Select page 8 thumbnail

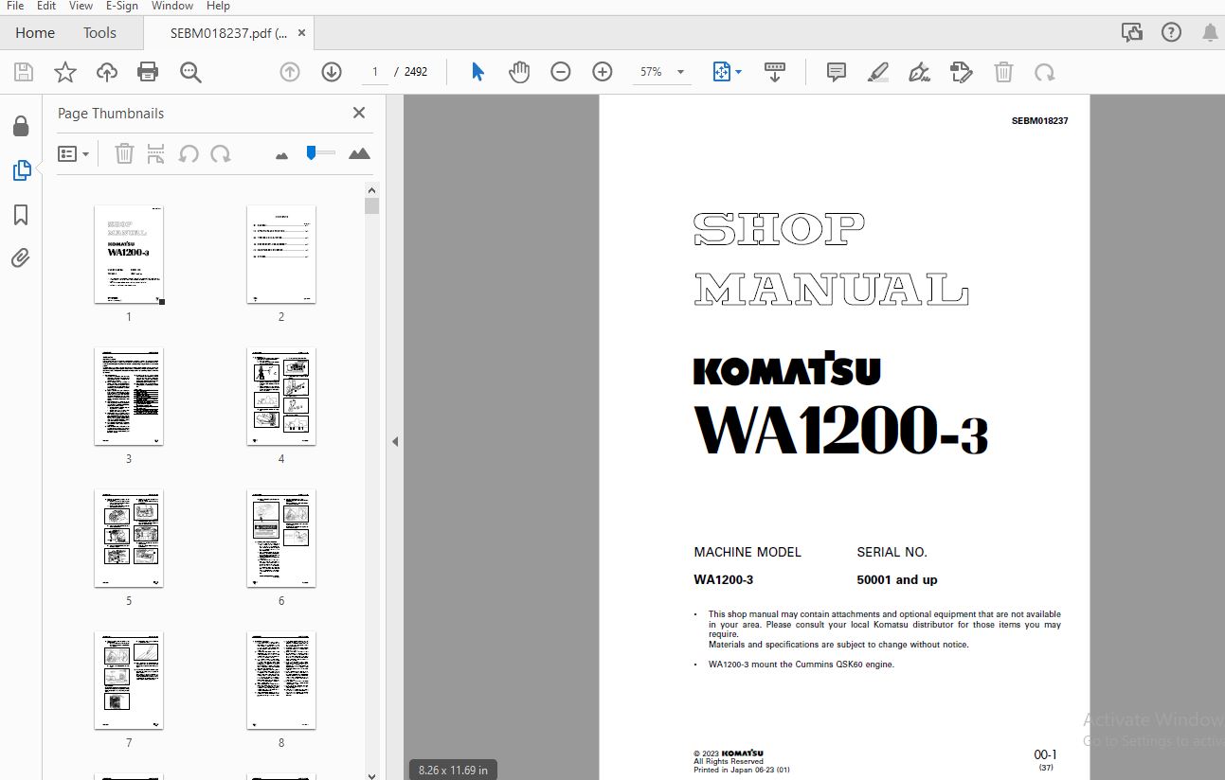coord(281,680)
